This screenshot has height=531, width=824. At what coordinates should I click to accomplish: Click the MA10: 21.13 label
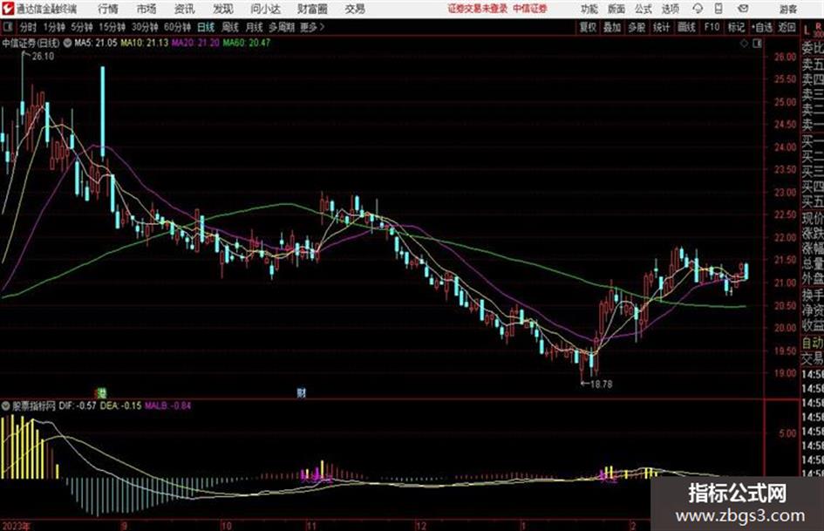point(145,43)
